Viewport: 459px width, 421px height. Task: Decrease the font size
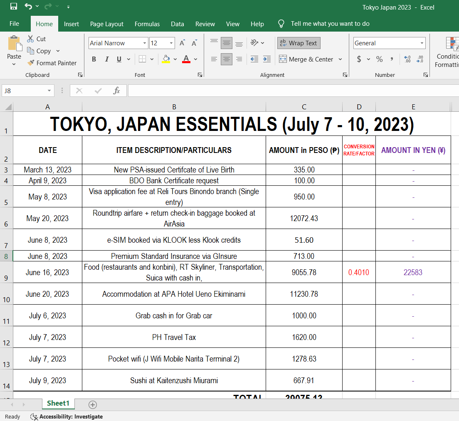194,43
